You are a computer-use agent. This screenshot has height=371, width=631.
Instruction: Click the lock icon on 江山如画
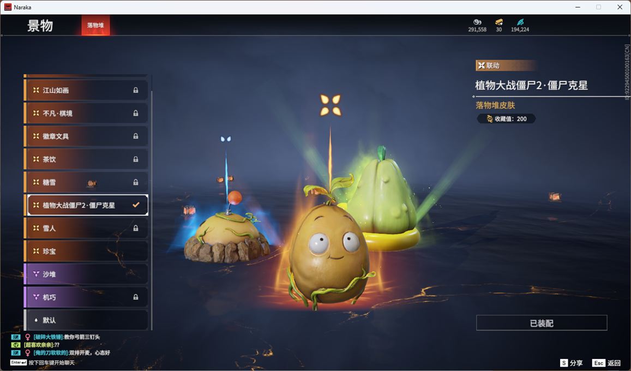136,90
